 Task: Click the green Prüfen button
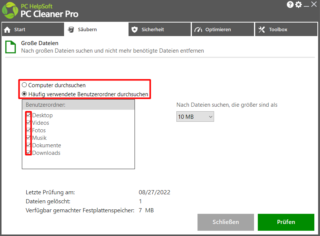286,222
